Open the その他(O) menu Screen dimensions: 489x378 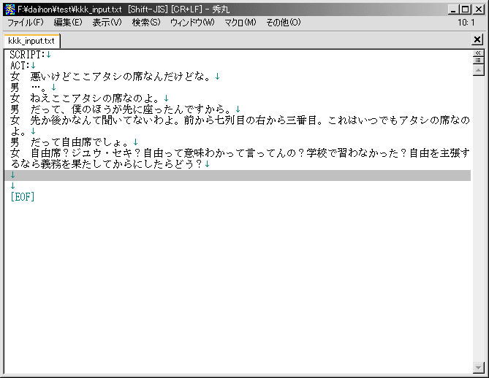coord(283,23)
